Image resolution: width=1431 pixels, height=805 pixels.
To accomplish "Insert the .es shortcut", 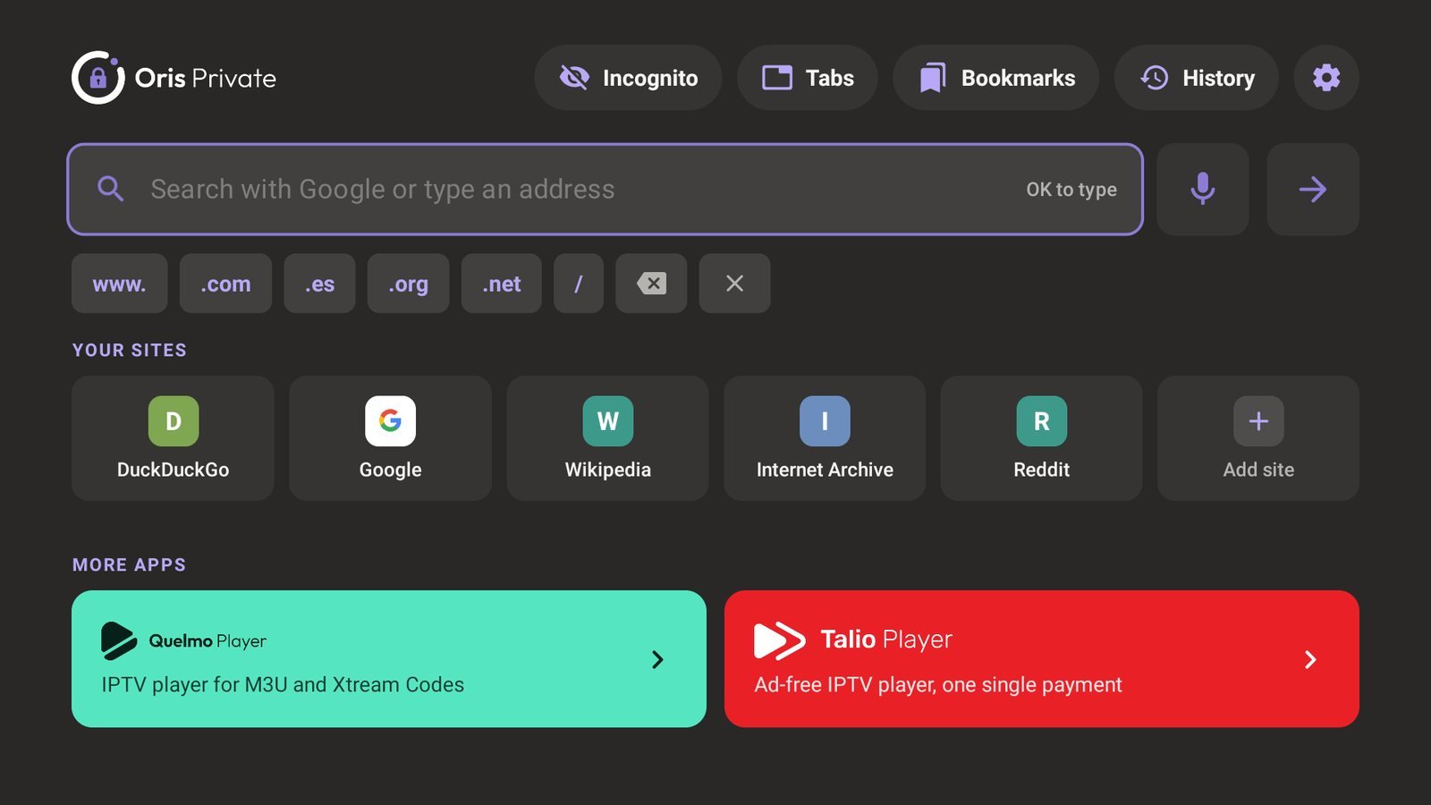I will tap(319, 284).
